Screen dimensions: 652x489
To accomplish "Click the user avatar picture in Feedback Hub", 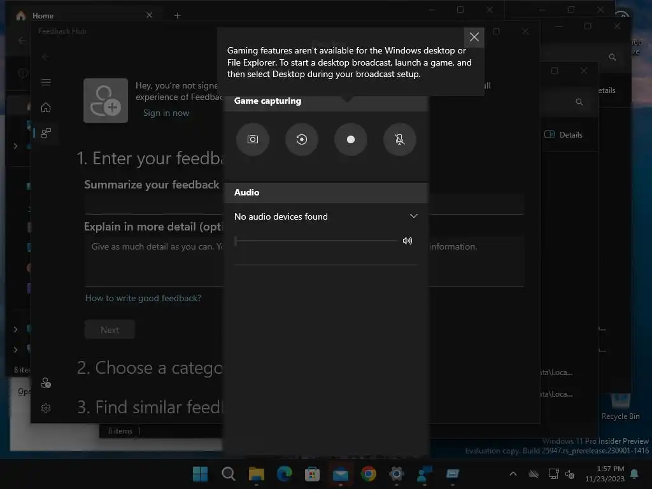I will point(106,100).
